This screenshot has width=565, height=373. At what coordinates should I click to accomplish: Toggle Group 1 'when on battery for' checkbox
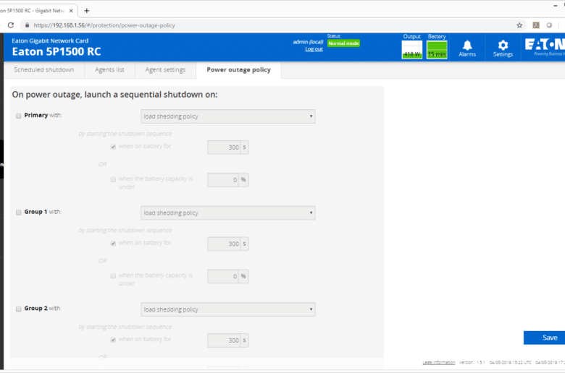[x=113, y=244]
